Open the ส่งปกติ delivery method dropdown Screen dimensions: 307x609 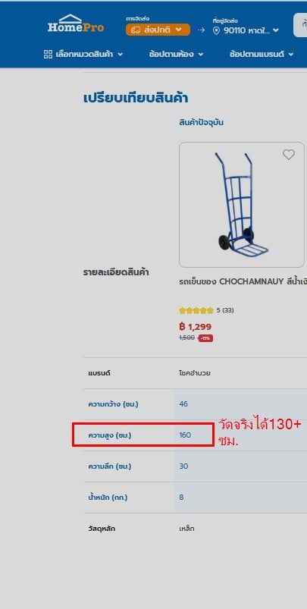(158, 30)
